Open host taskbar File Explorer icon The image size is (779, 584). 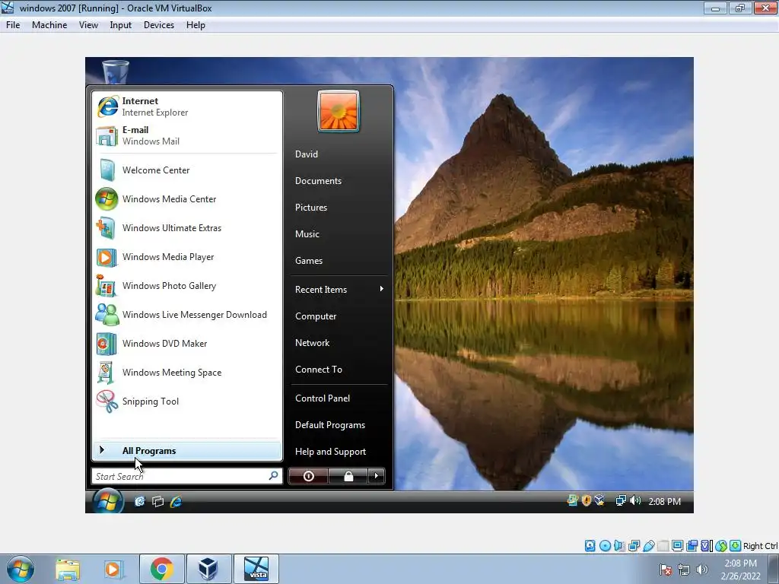[x=68, y=569]
